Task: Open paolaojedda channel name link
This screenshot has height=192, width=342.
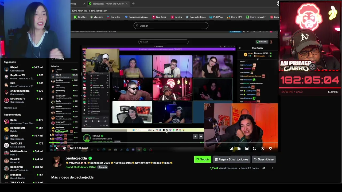Action: coord(76,158)
